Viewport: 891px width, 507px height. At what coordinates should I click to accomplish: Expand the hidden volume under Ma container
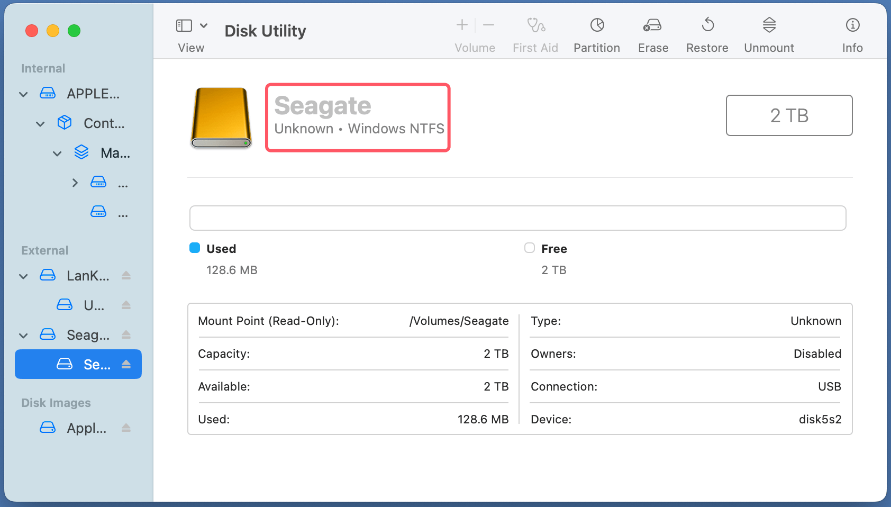coord(74,182)
